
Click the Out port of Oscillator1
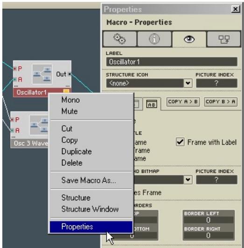[70, 74]
